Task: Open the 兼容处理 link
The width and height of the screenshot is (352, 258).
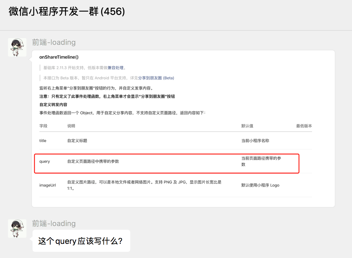Action: 115,68
